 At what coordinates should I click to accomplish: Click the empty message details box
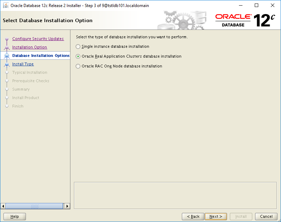tap(175, 195)
